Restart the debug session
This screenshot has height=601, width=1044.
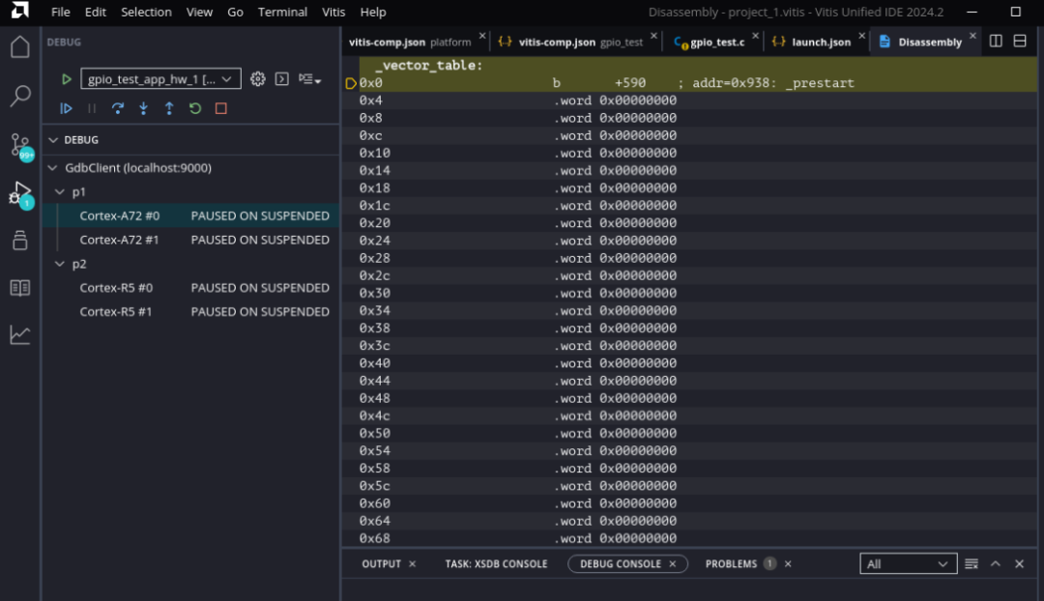195,108
